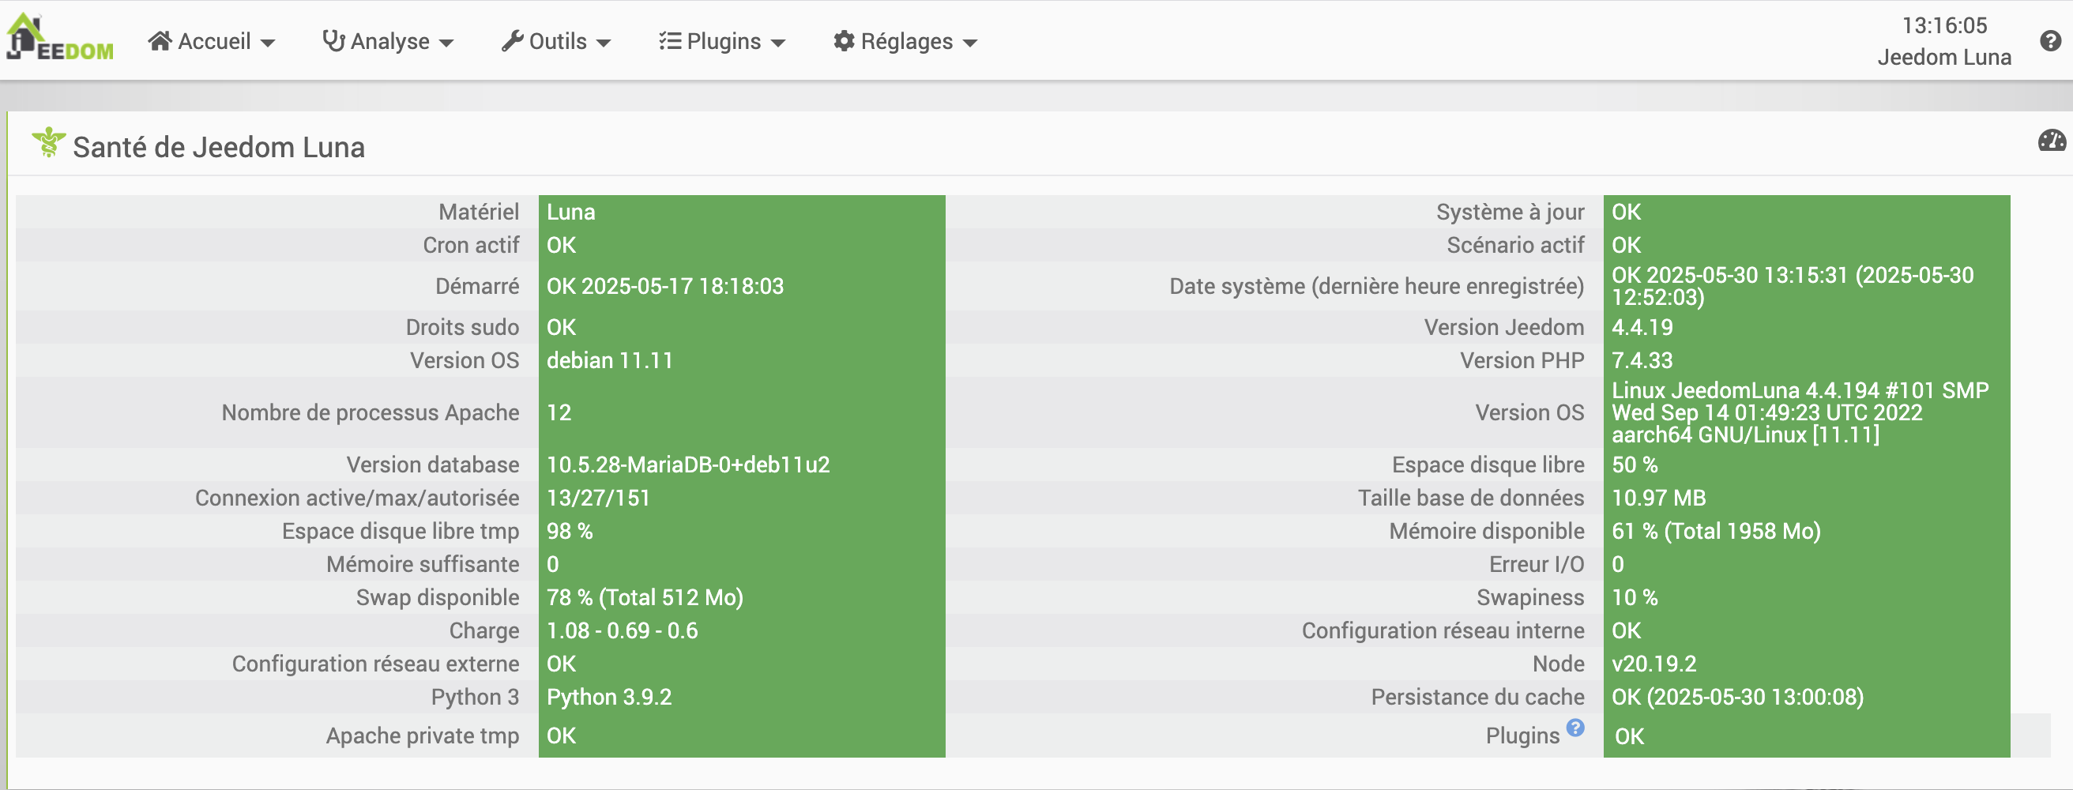Expand the Accueil dropdown caret
The width and height of the screenshot is (2073, 790).
[268, 43]
